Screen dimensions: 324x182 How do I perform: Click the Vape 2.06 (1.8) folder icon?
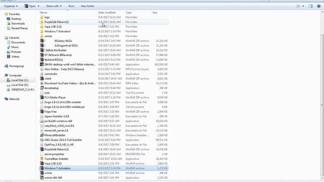42,27
